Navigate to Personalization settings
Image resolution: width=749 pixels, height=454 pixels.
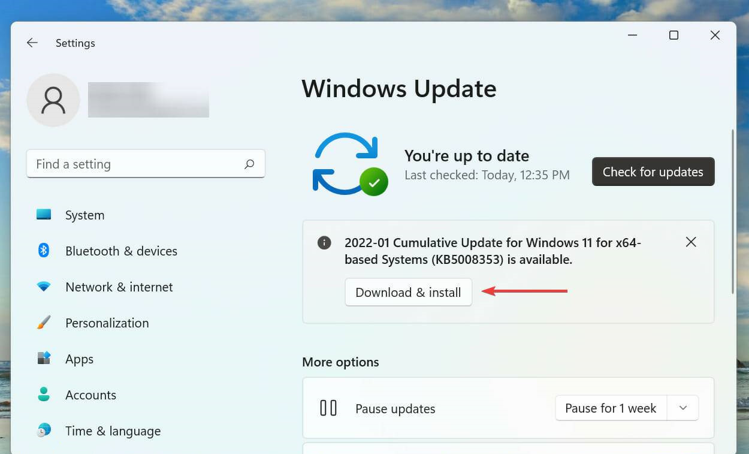coord(107,323)
